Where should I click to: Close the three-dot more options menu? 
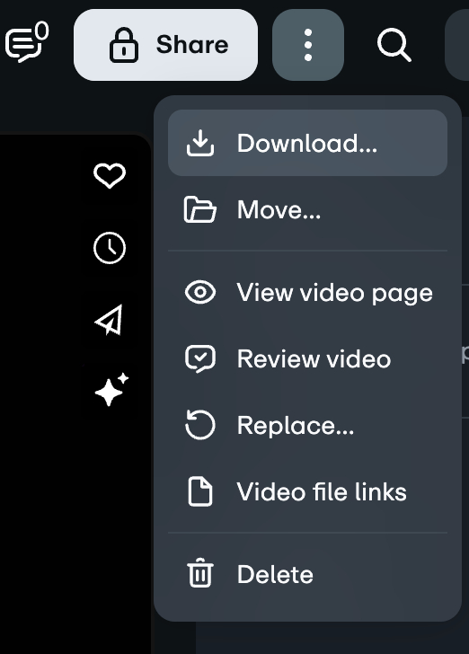pyautogui.click(x=308, y=45)
